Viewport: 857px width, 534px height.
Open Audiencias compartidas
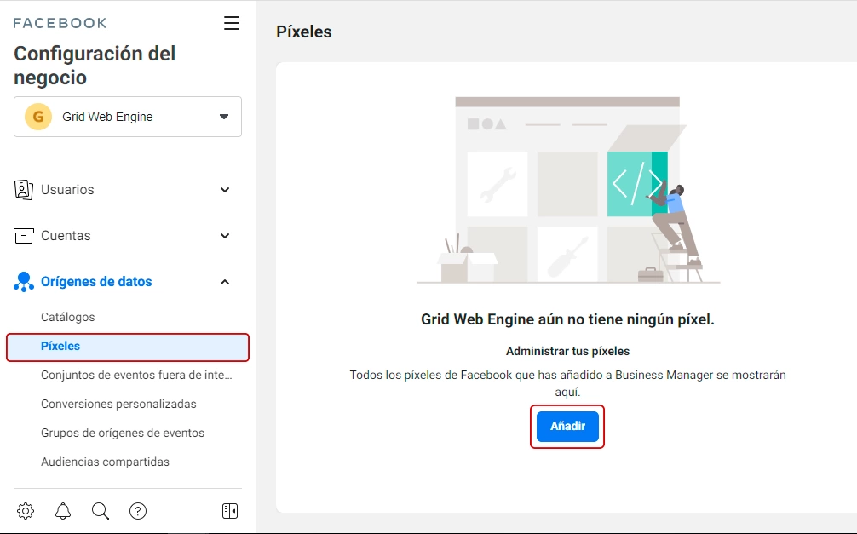[105, 462]
